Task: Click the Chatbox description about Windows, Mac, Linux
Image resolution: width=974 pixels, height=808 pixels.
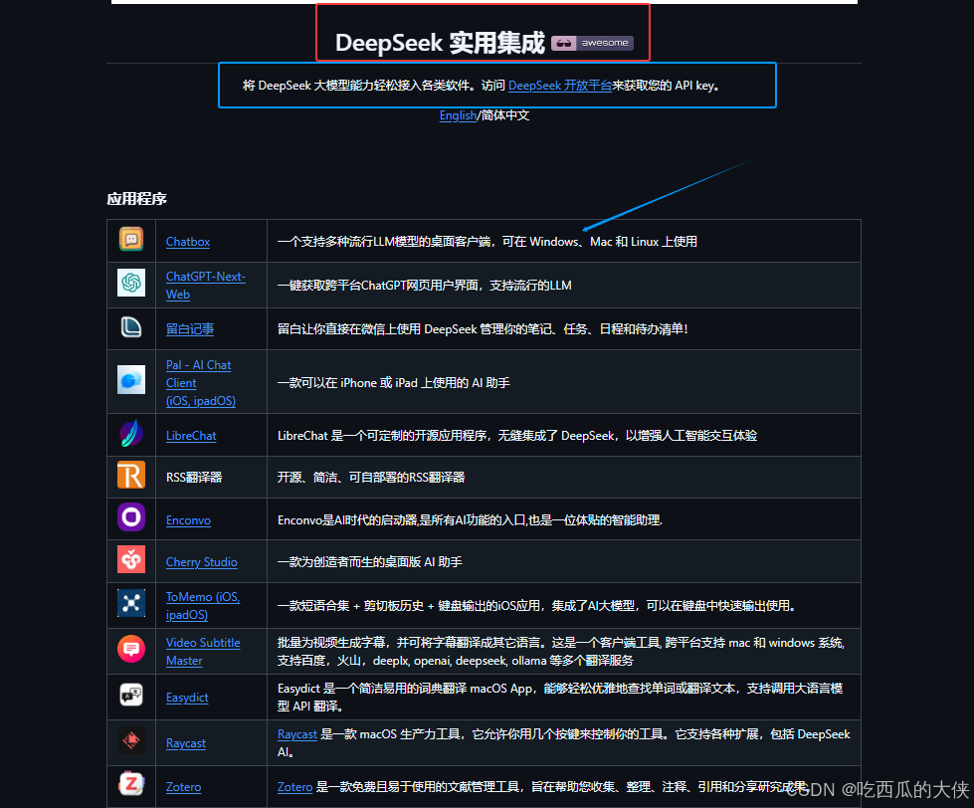Action: pyautogui.click(x=487, y=242)
